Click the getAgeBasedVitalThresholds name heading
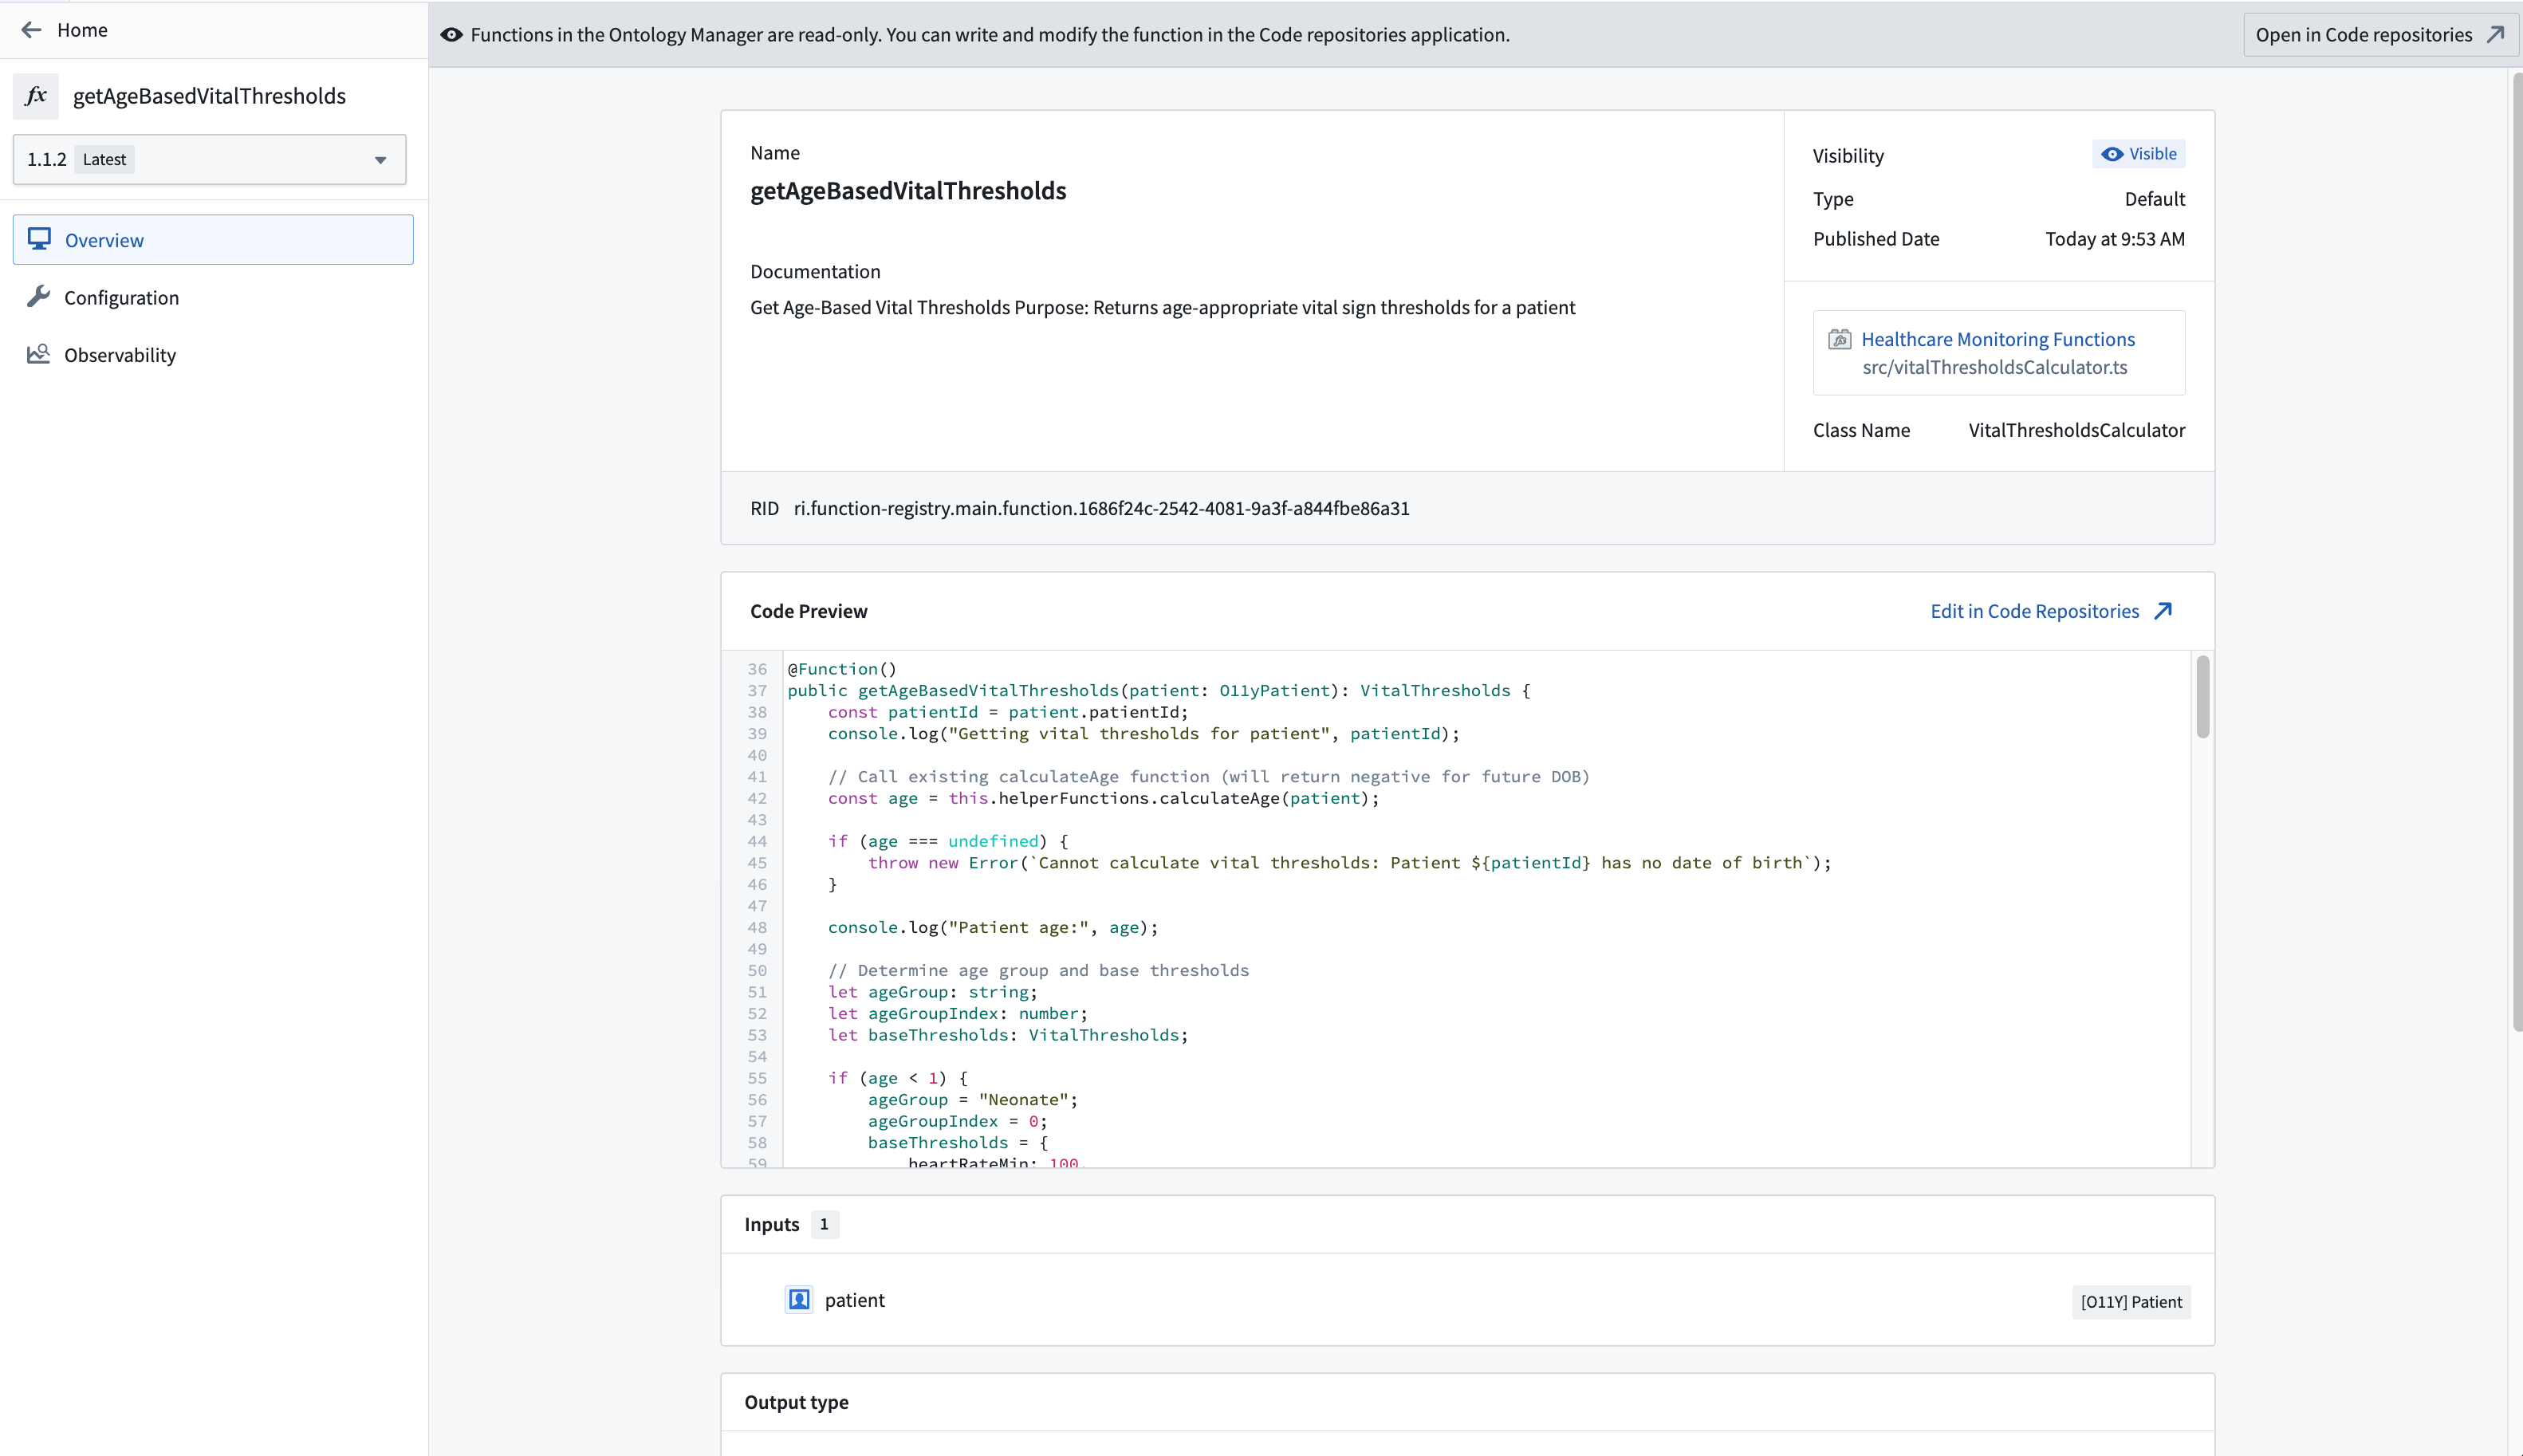2523x1456 pixels. 908,191
